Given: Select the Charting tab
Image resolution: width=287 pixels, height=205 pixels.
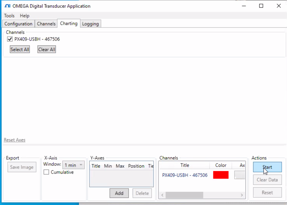Looking at the screenshot, I should click(x=69, y=24).
